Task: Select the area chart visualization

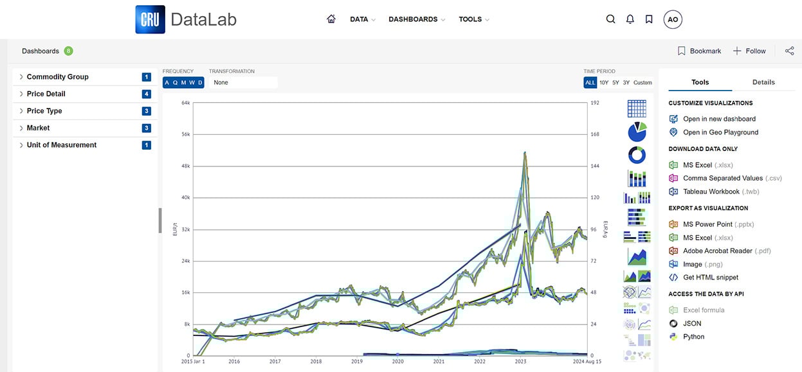Action: click(637, 257)
